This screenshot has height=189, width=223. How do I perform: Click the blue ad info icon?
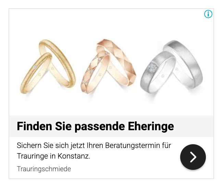208,14
